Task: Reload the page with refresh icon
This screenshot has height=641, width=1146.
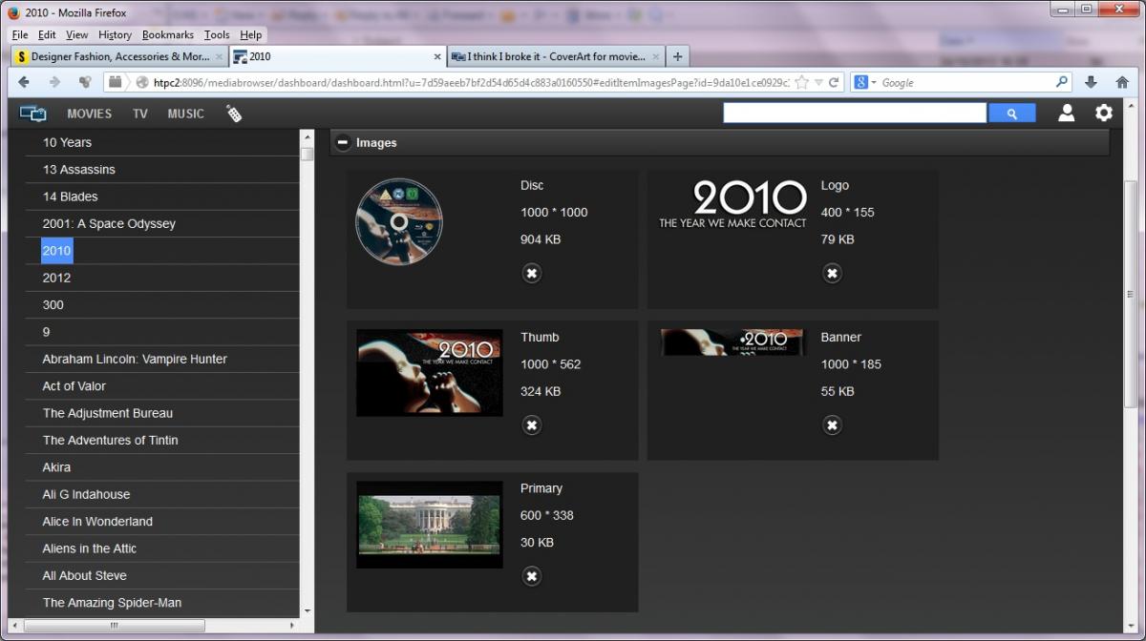Action: 834,83
